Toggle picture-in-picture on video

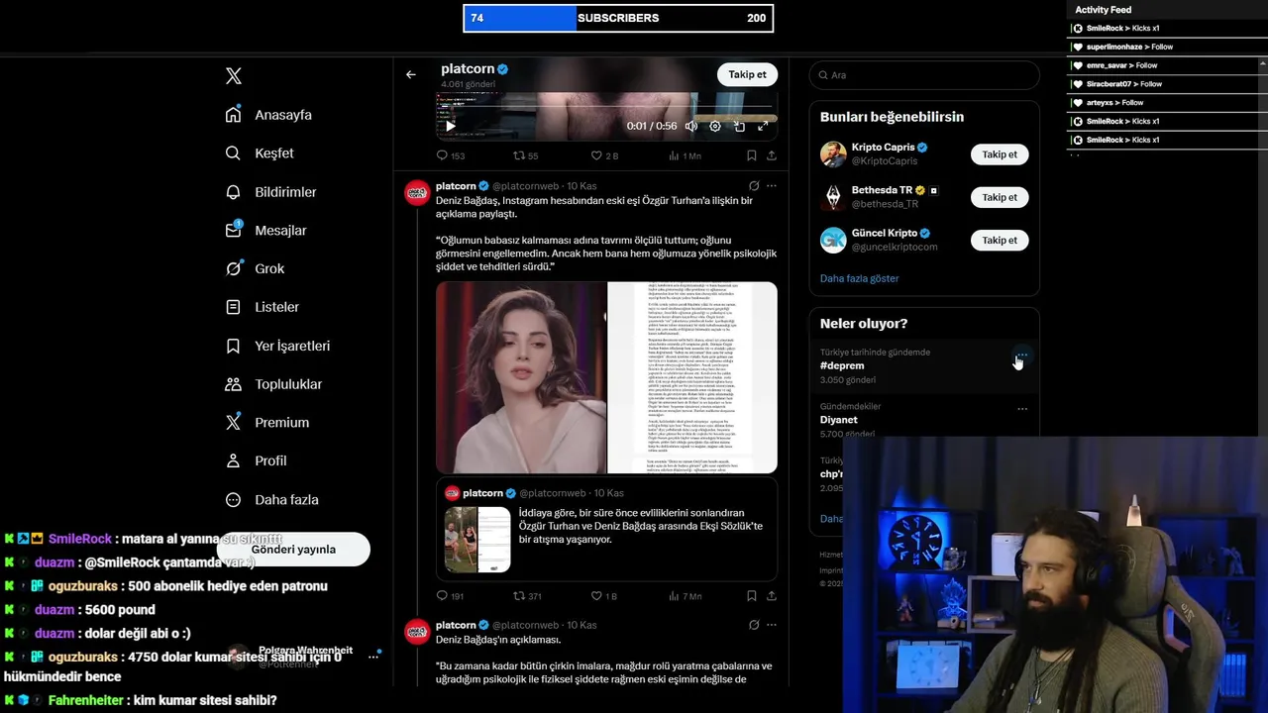[739, 127]
